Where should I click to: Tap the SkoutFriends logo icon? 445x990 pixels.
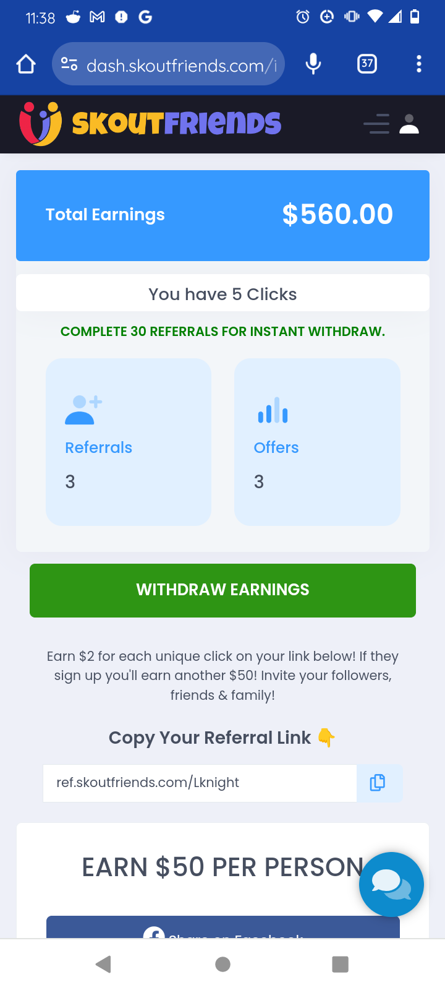click(x=41, y=123)
